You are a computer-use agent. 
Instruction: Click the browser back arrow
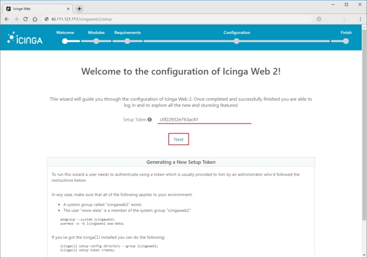(7, 19)
